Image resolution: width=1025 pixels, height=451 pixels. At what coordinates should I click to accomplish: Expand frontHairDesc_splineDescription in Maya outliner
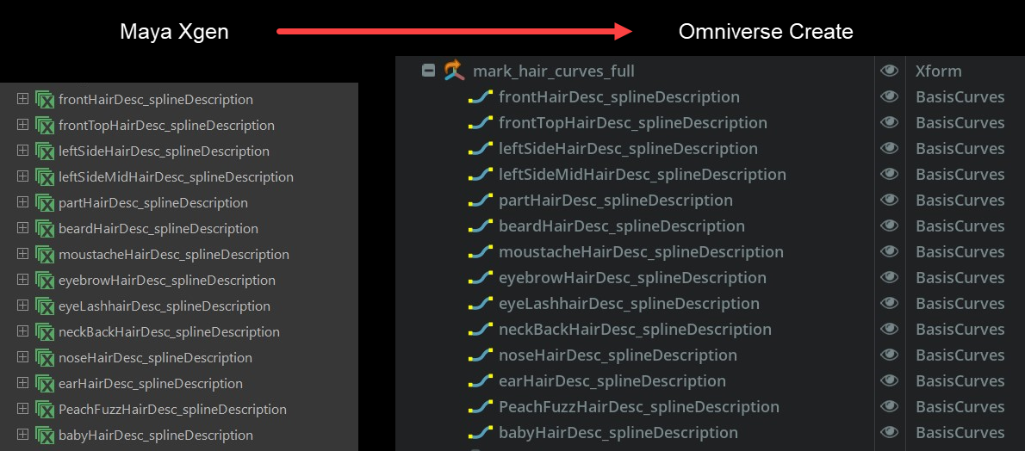pyautogui.click(x=22, y=99)
